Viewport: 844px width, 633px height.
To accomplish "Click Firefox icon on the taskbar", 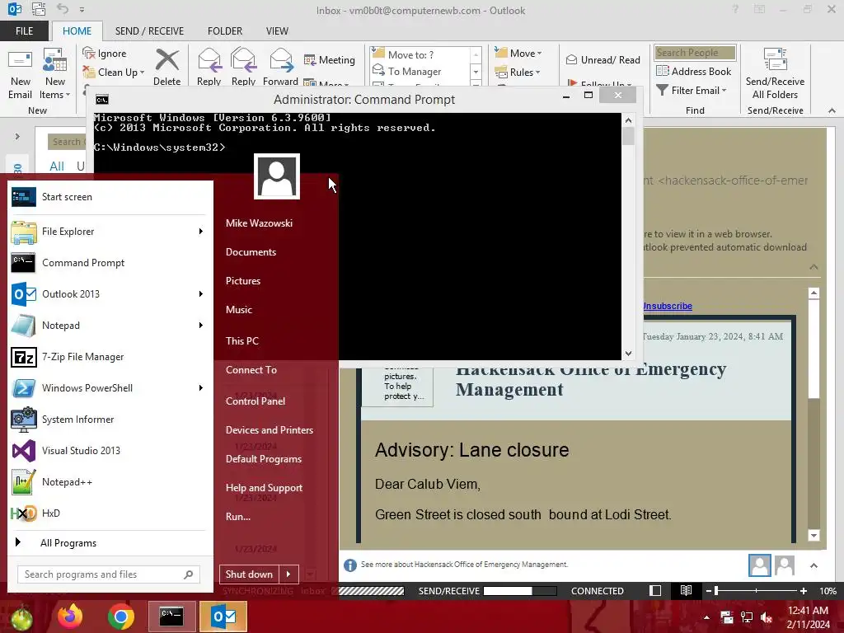I will coord(70,617).
